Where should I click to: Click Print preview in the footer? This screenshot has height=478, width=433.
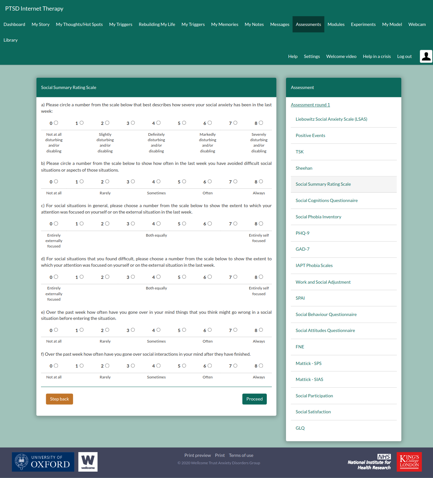pyautogui.click(x=198, y=455)
